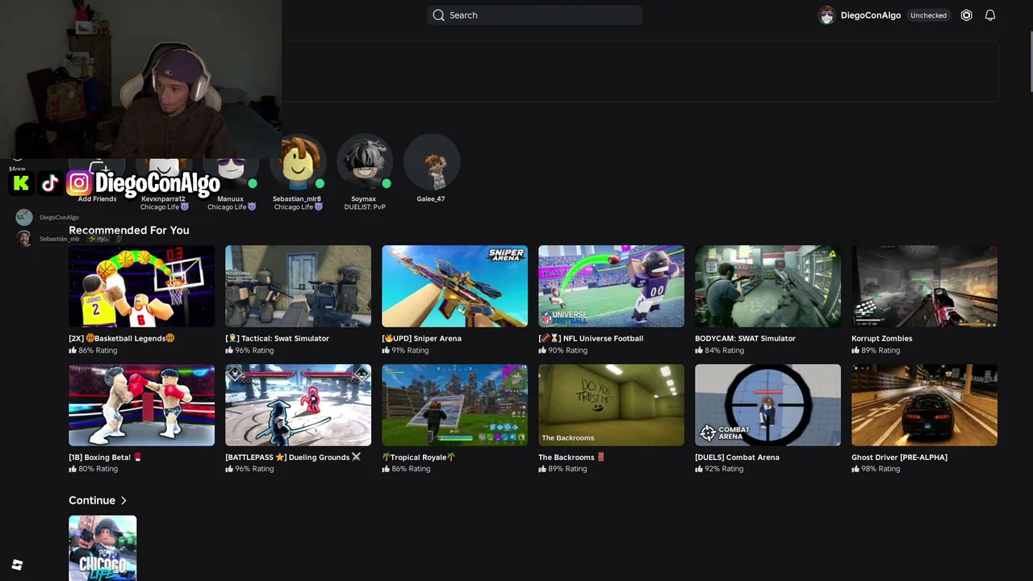Click the "Ghost Driver [PRE-ALPHA]" title
This screenshot has height=581, width=1033.
(899, 457)
